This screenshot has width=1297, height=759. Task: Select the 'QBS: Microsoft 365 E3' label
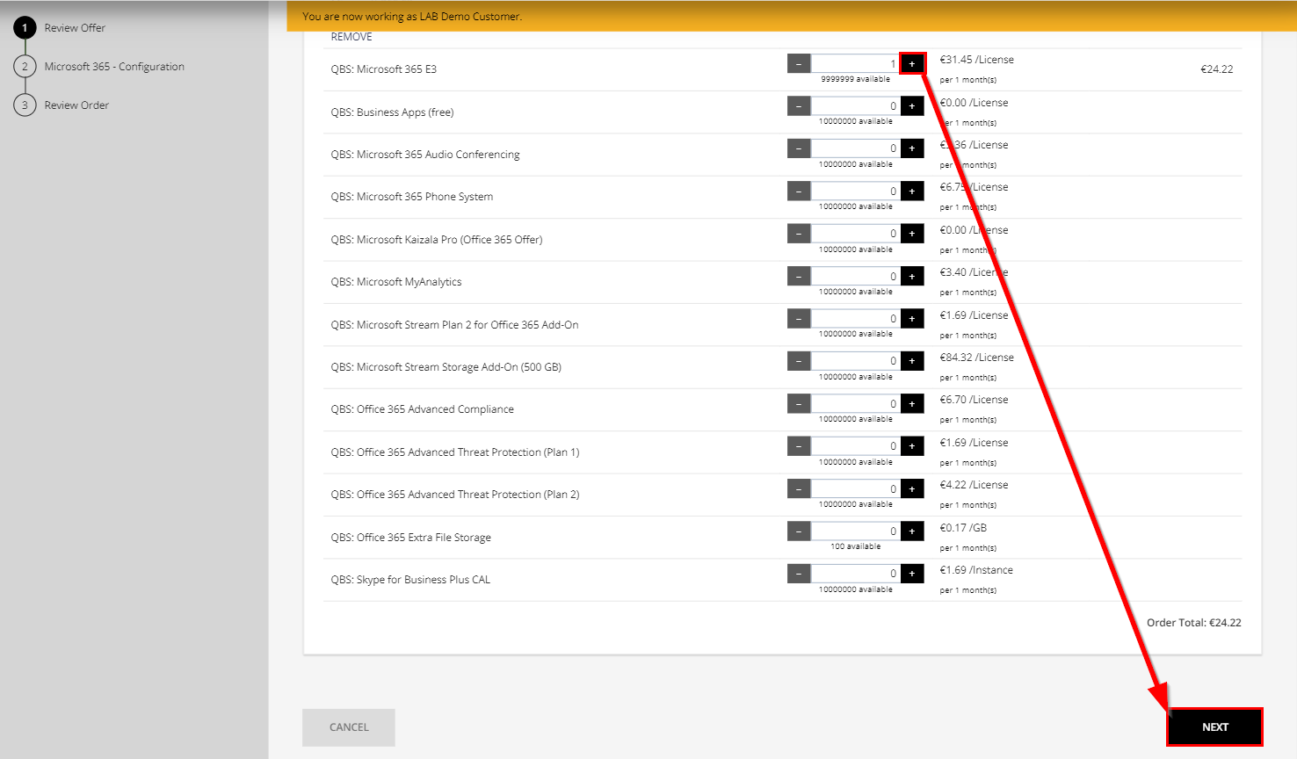point(384,69)
